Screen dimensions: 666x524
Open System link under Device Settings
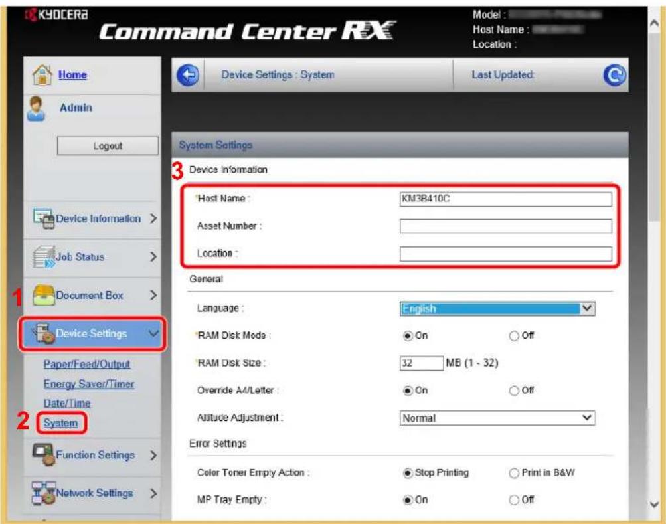click(x=60, y=423)
